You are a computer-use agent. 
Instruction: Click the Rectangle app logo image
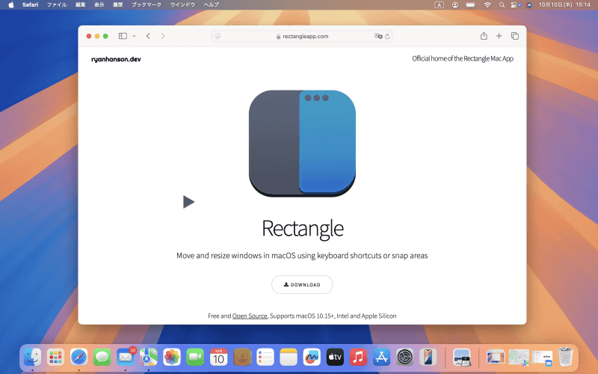pyautogui.click(x=302, y=144)
